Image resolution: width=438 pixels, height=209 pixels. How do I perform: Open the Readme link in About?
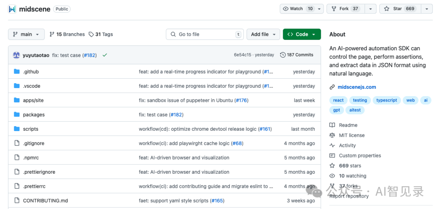[348, 125]
